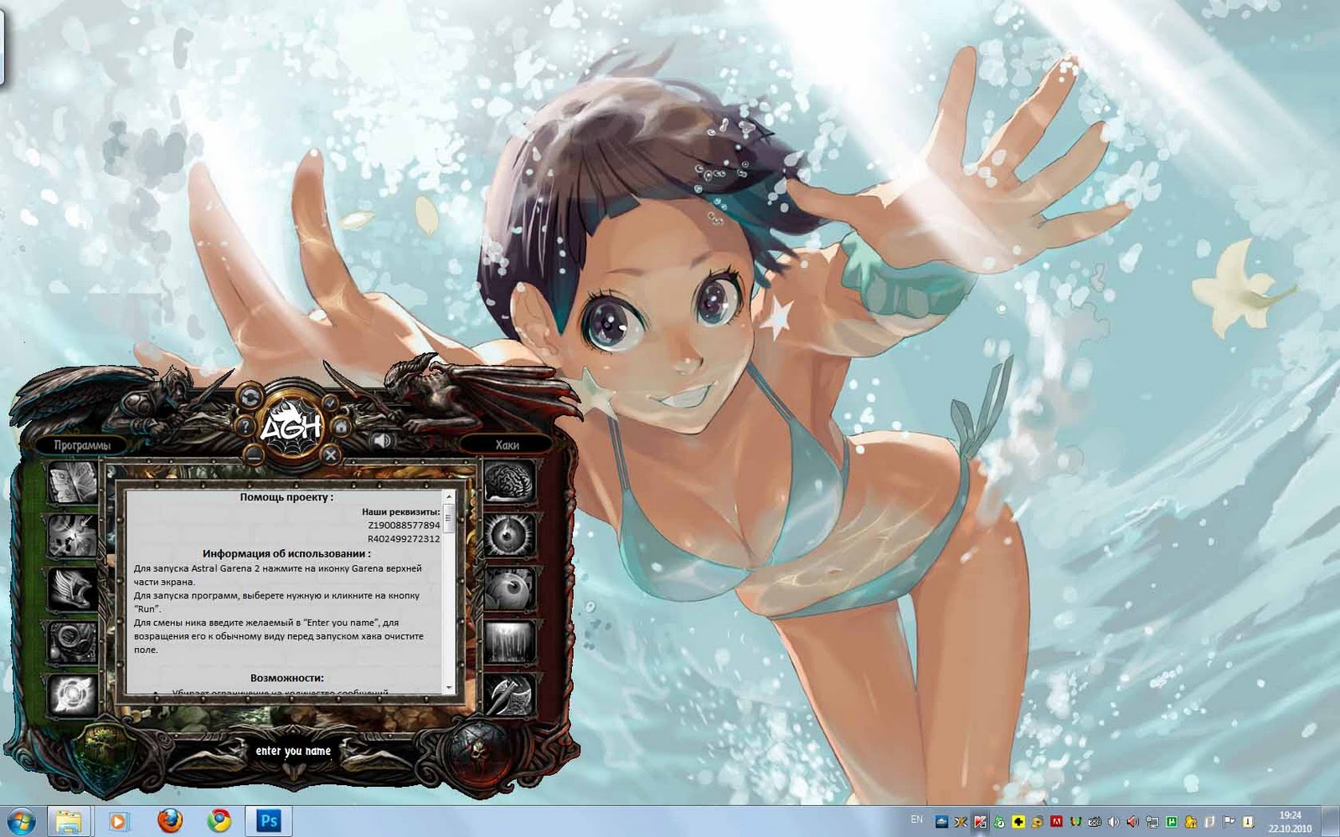Open the home icon beside AGH logo

coord(341,427)
